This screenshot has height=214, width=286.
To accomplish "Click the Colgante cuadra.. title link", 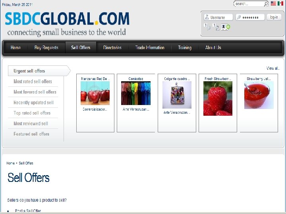I will click(177, 78).
